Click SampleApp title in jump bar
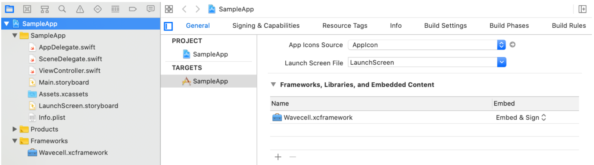 236,9
